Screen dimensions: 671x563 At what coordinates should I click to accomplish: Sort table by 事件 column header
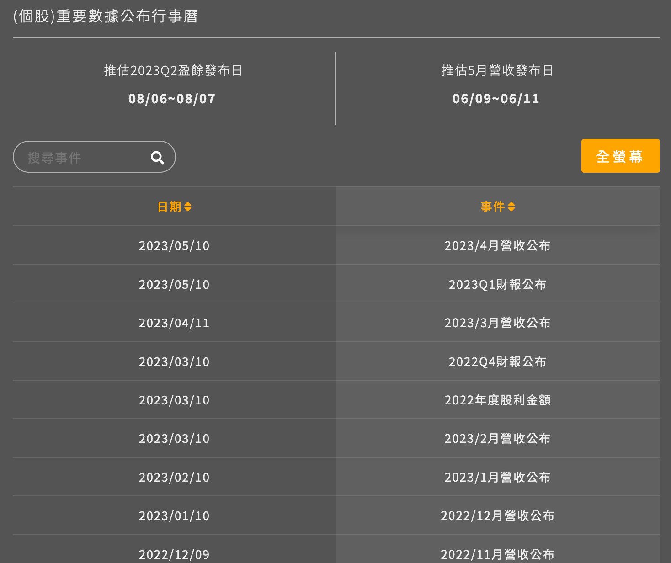pos(492,207)
